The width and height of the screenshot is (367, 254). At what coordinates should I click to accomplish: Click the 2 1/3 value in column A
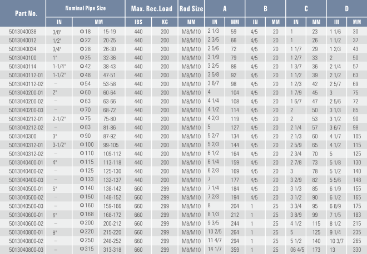pyautogui.click(x=213, y=31)
